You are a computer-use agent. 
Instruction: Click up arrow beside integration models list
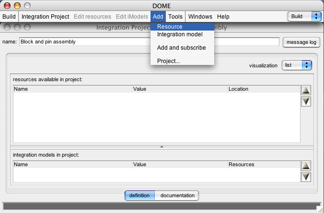click(306, 166)
